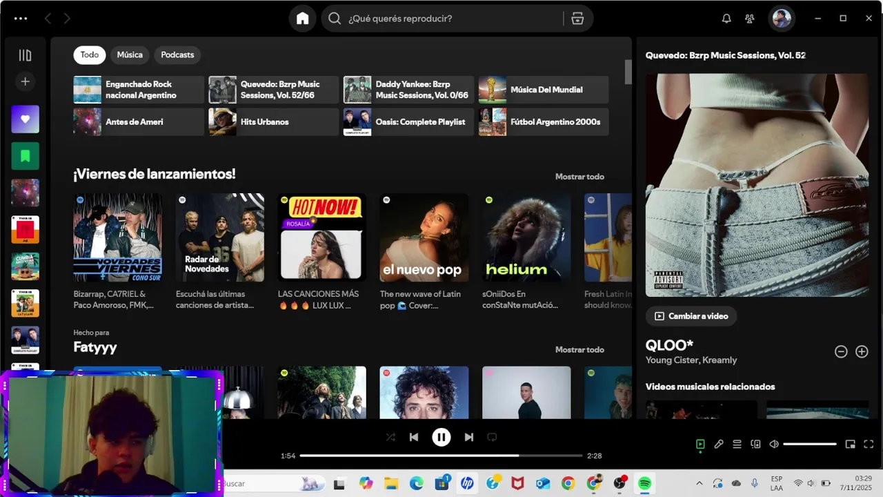
Task: Click the now playing album artwork
Action: coord(757,185)
